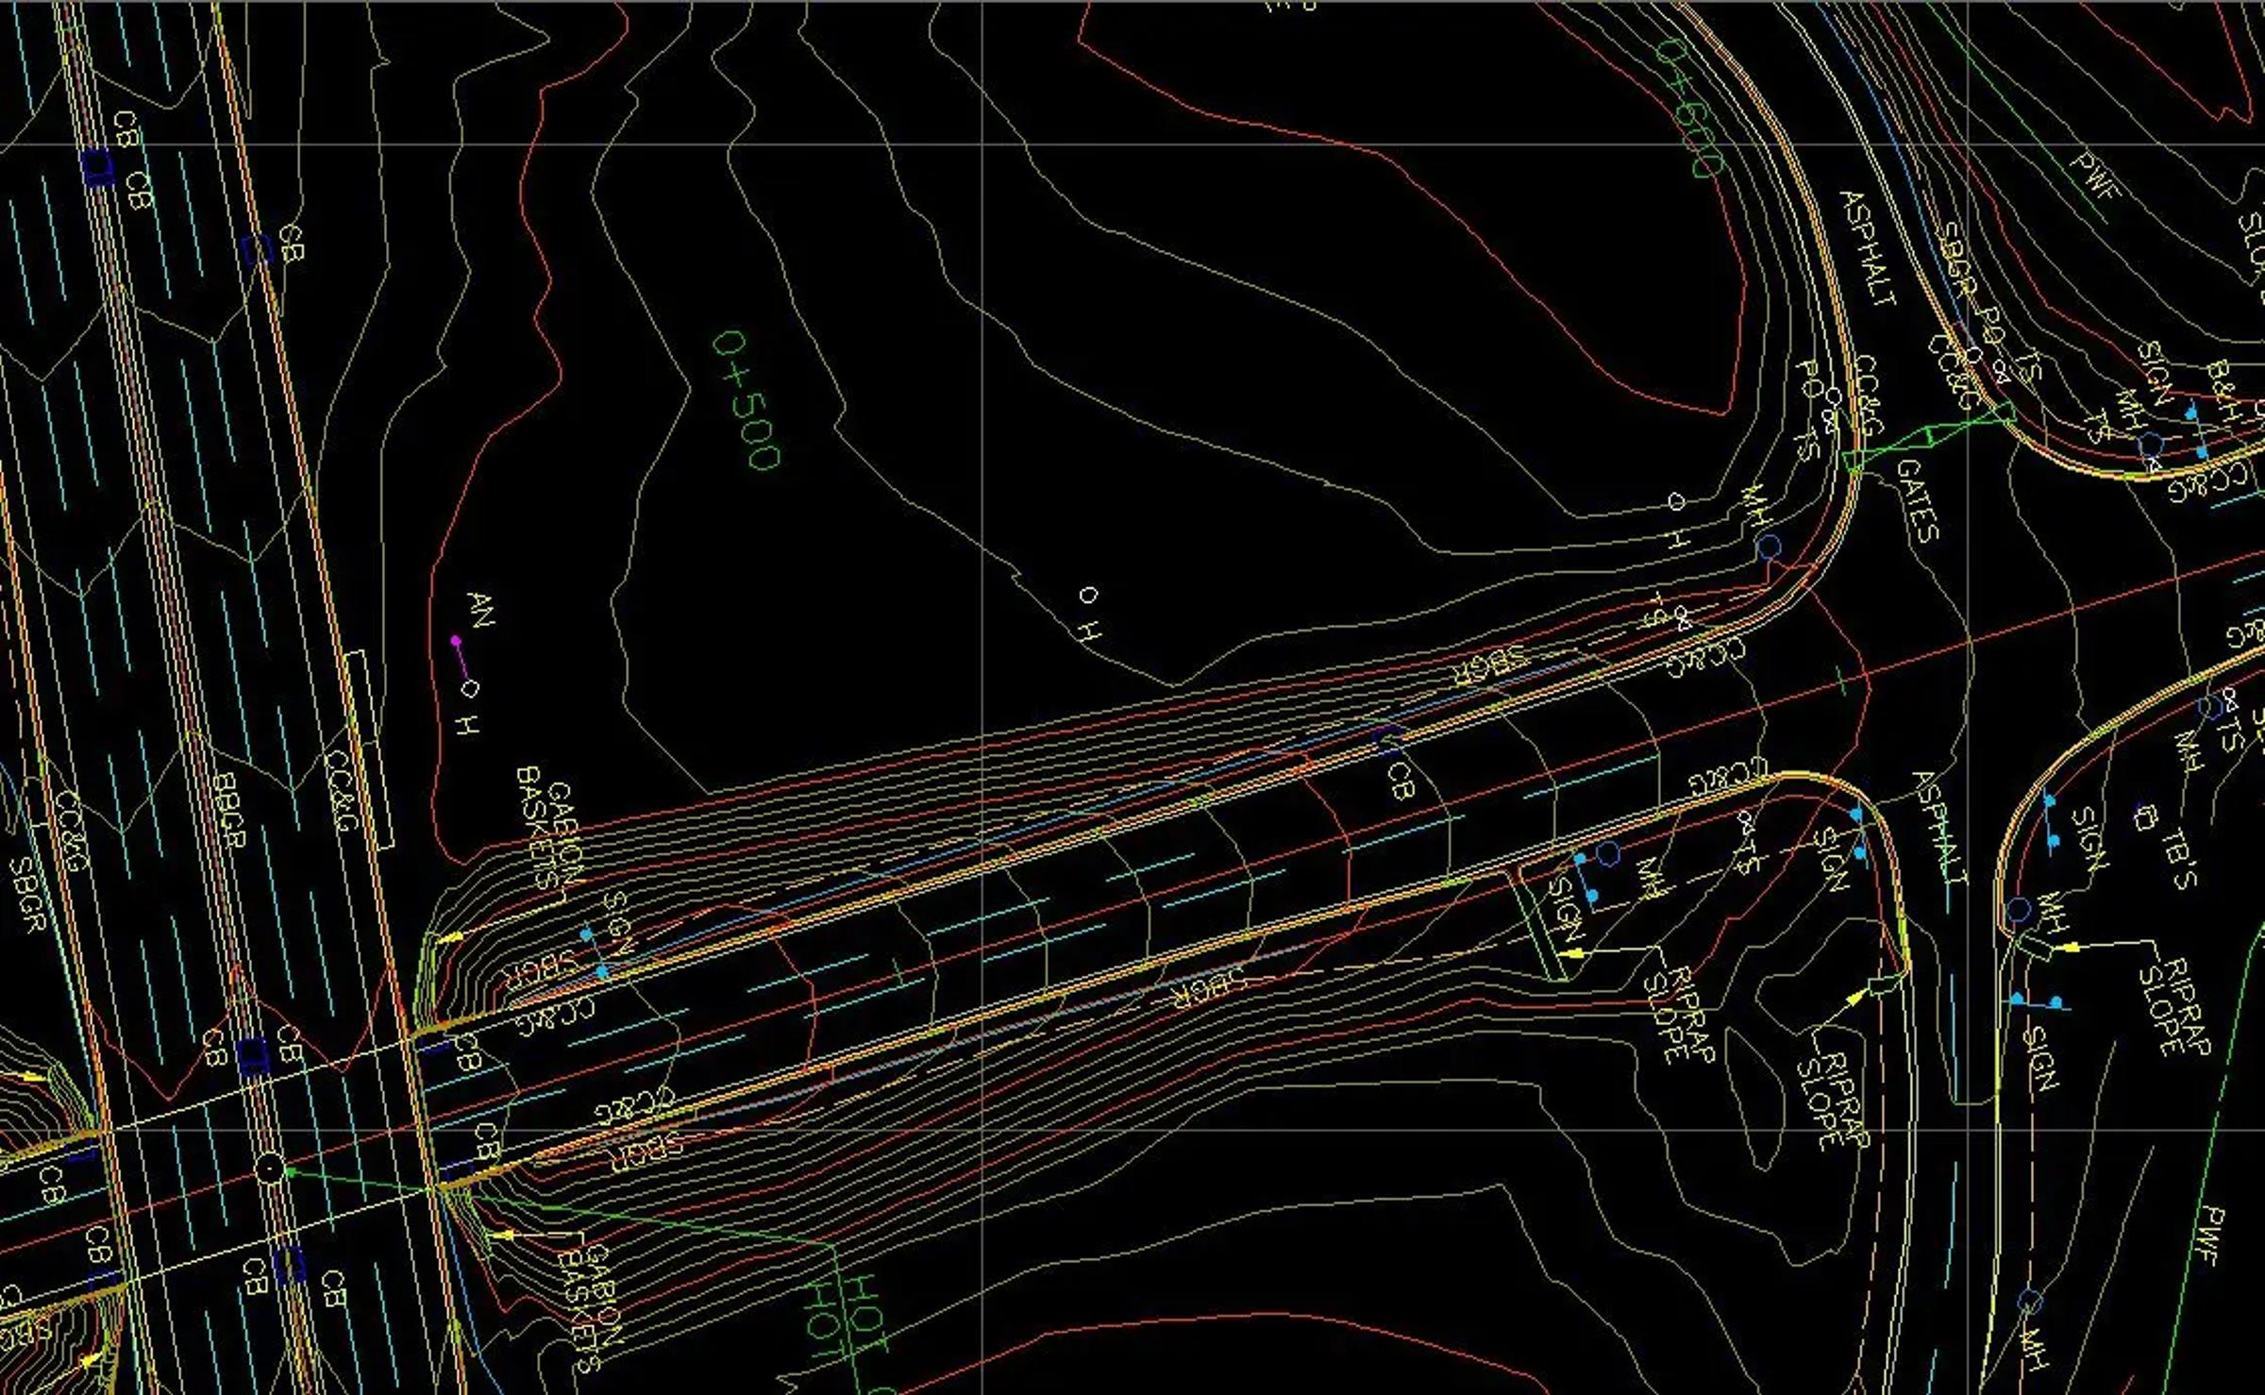The width and height of the screenshot is (2265, 1395).
Task: Pick the AN text label
Action: coord(481,610)
